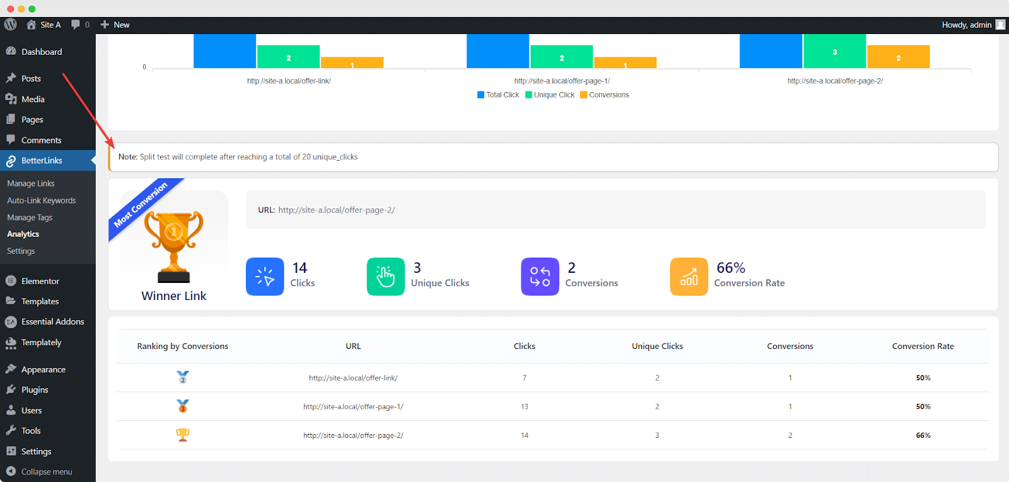The image size is (1009, 482).
Task: Toggle Total Click legend in chart
Action: pyautogui.click(x=498, y=95)
